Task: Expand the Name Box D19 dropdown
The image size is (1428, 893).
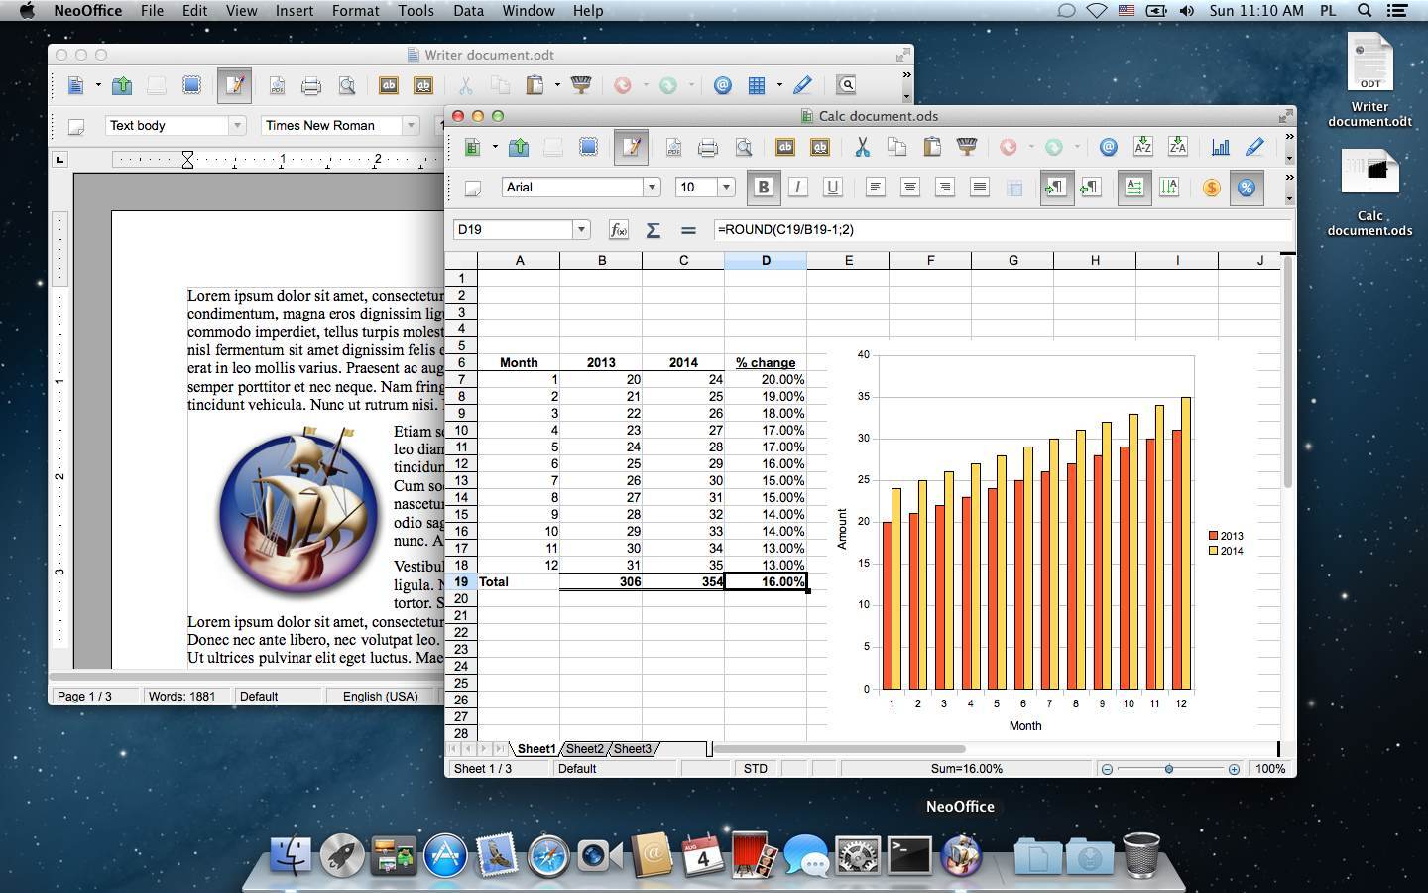Action: tap(581, 230)
